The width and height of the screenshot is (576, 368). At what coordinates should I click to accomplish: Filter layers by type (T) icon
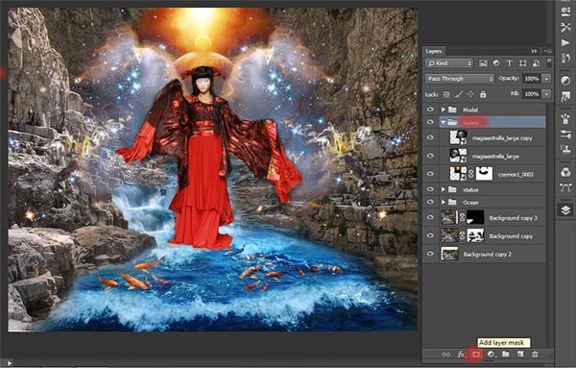point(510,63)
